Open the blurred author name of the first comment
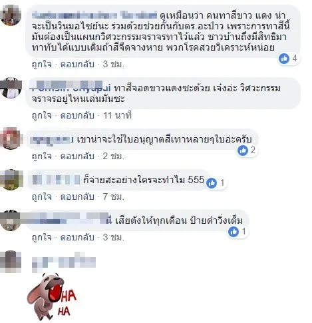312x323 pixels. 94,15
